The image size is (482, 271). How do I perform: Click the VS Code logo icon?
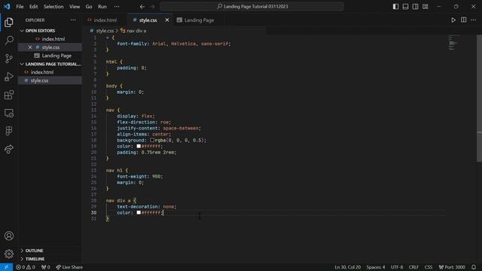tap(7, 7)
